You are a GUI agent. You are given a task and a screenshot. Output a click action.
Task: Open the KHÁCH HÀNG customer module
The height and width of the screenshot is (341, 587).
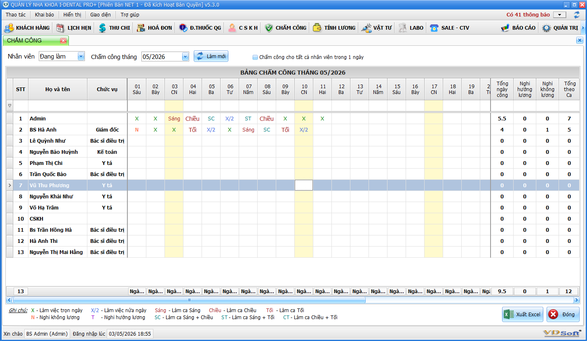(x=27, y=28)
